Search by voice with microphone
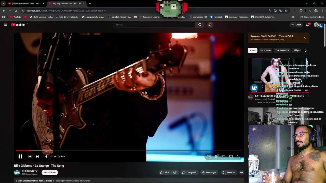 coord(210,25)
